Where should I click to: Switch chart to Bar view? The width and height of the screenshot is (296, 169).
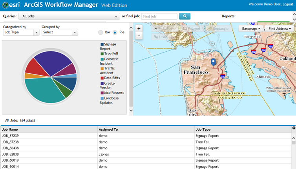(101, 32)
